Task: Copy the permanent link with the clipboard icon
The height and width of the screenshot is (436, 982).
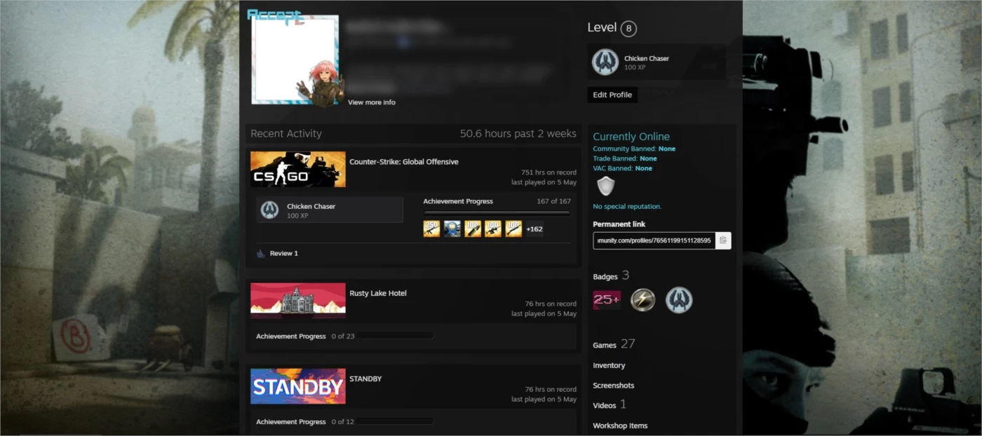Action: coord(723,240)
